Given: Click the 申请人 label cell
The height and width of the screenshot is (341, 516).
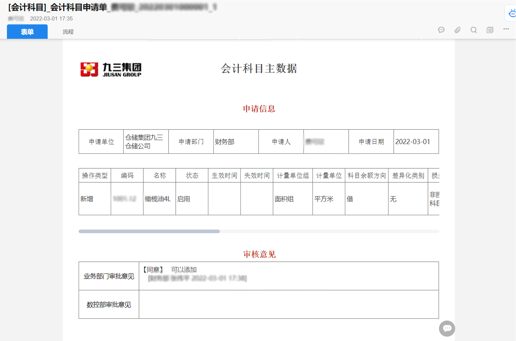Looking at the screenshot, I should pyautogui.click(x=281, y=142).
